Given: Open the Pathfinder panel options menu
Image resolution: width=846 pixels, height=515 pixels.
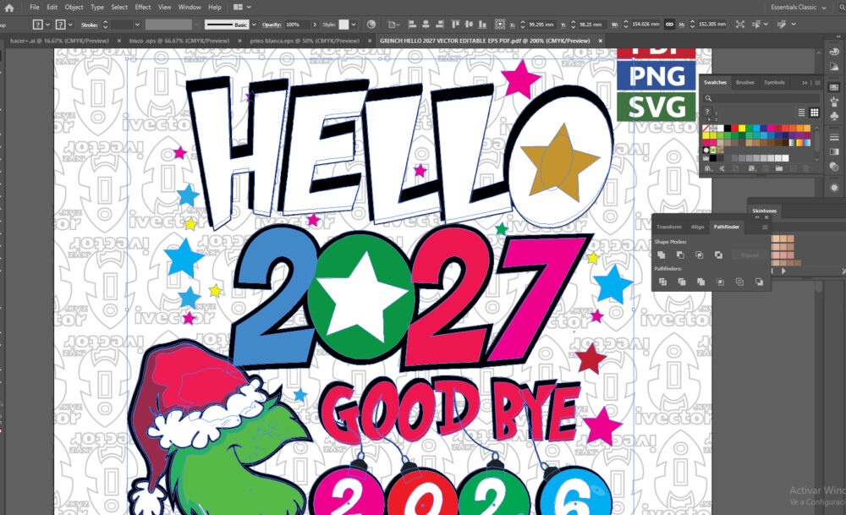Looking at the screenshot, I should (765, 227).
